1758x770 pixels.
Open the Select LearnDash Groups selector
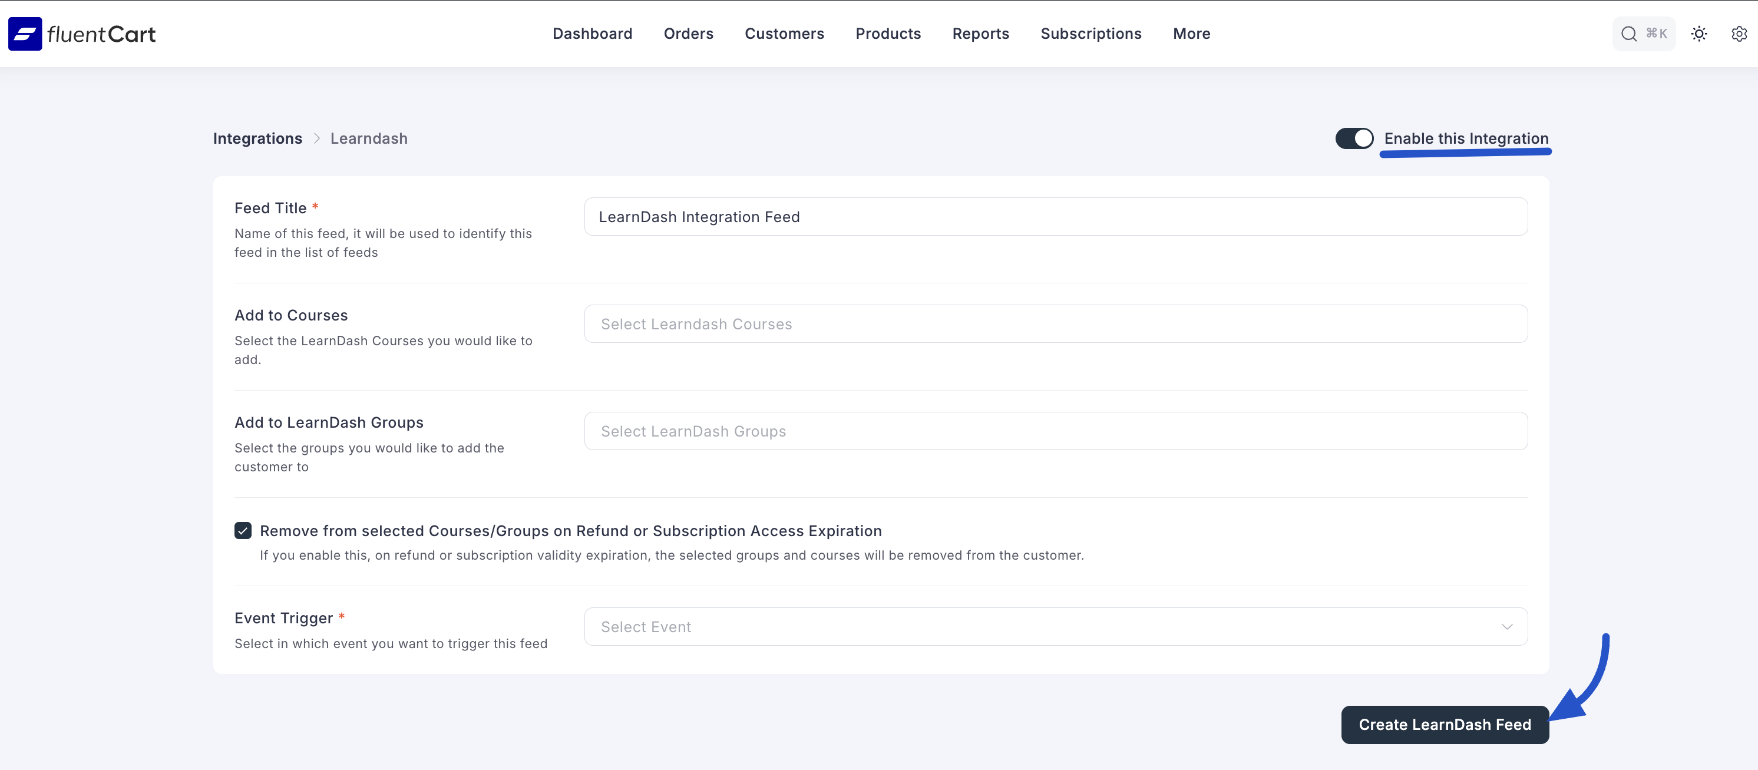click(x=1055, y=431)
